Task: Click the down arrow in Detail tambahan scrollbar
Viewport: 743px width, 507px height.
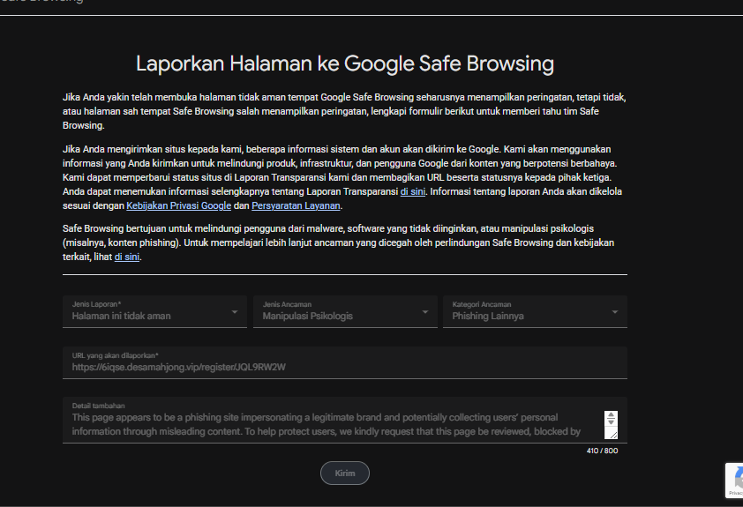Action: tap(611, 421)
